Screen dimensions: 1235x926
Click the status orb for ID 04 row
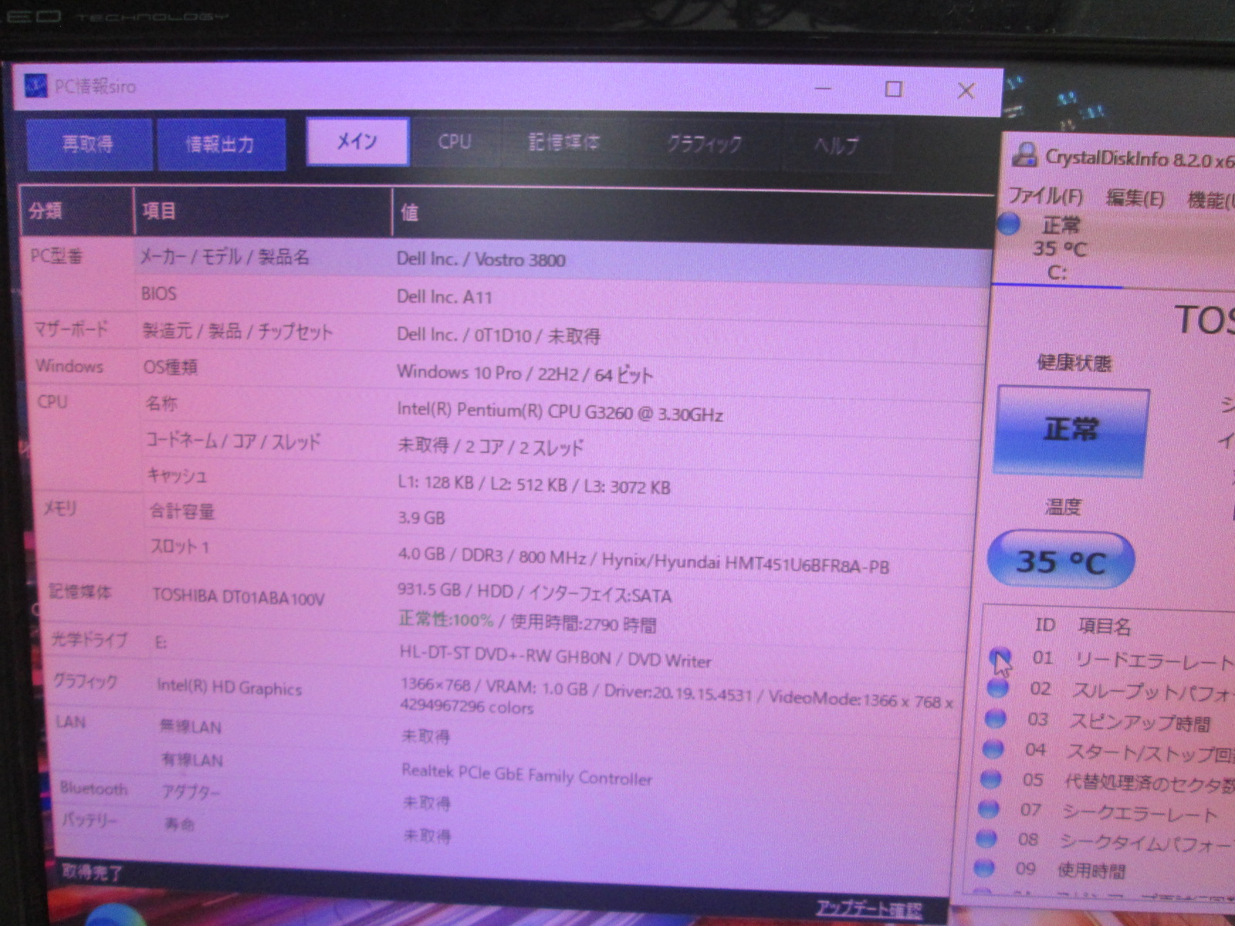tap(993, 749)
